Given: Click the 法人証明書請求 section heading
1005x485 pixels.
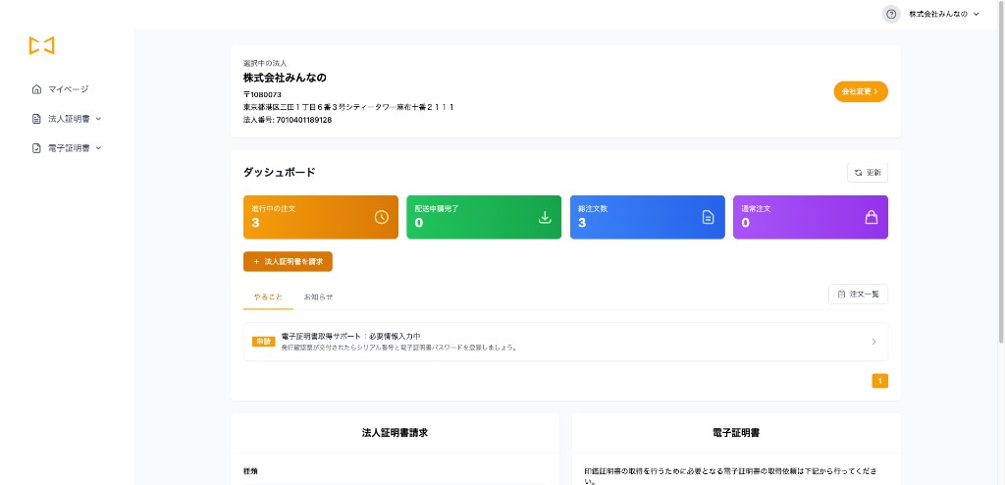Looking at the screenshot, I should pos(395,433).
